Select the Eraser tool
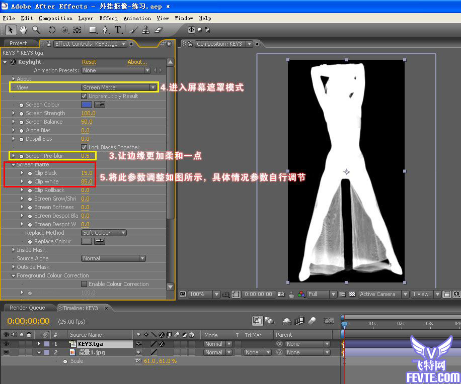Screen dimensions: 461x384 point(159,30)
